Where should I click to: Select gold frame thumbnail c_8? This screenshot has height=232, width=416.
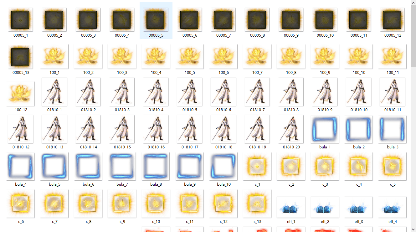pos(88,204)
